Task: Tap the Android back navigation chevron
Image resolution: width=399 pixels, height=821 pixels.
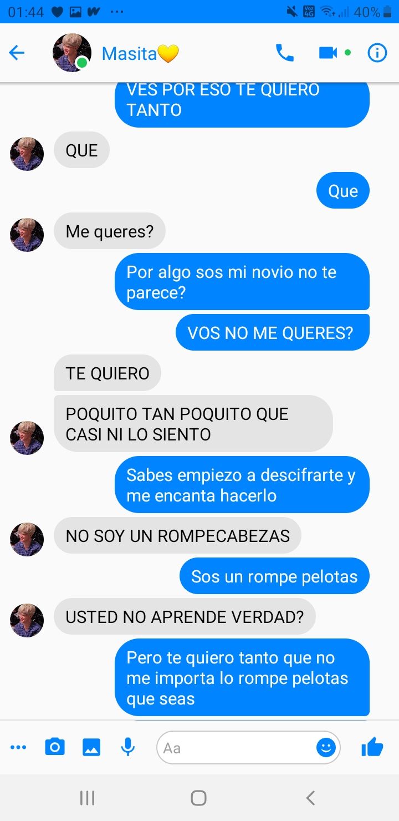Action: (x=310, y=798)
